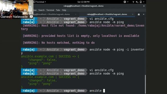Close the terminal window with the X button
The height and width of the screenshot is (94, 167).
tap(144, 6)
